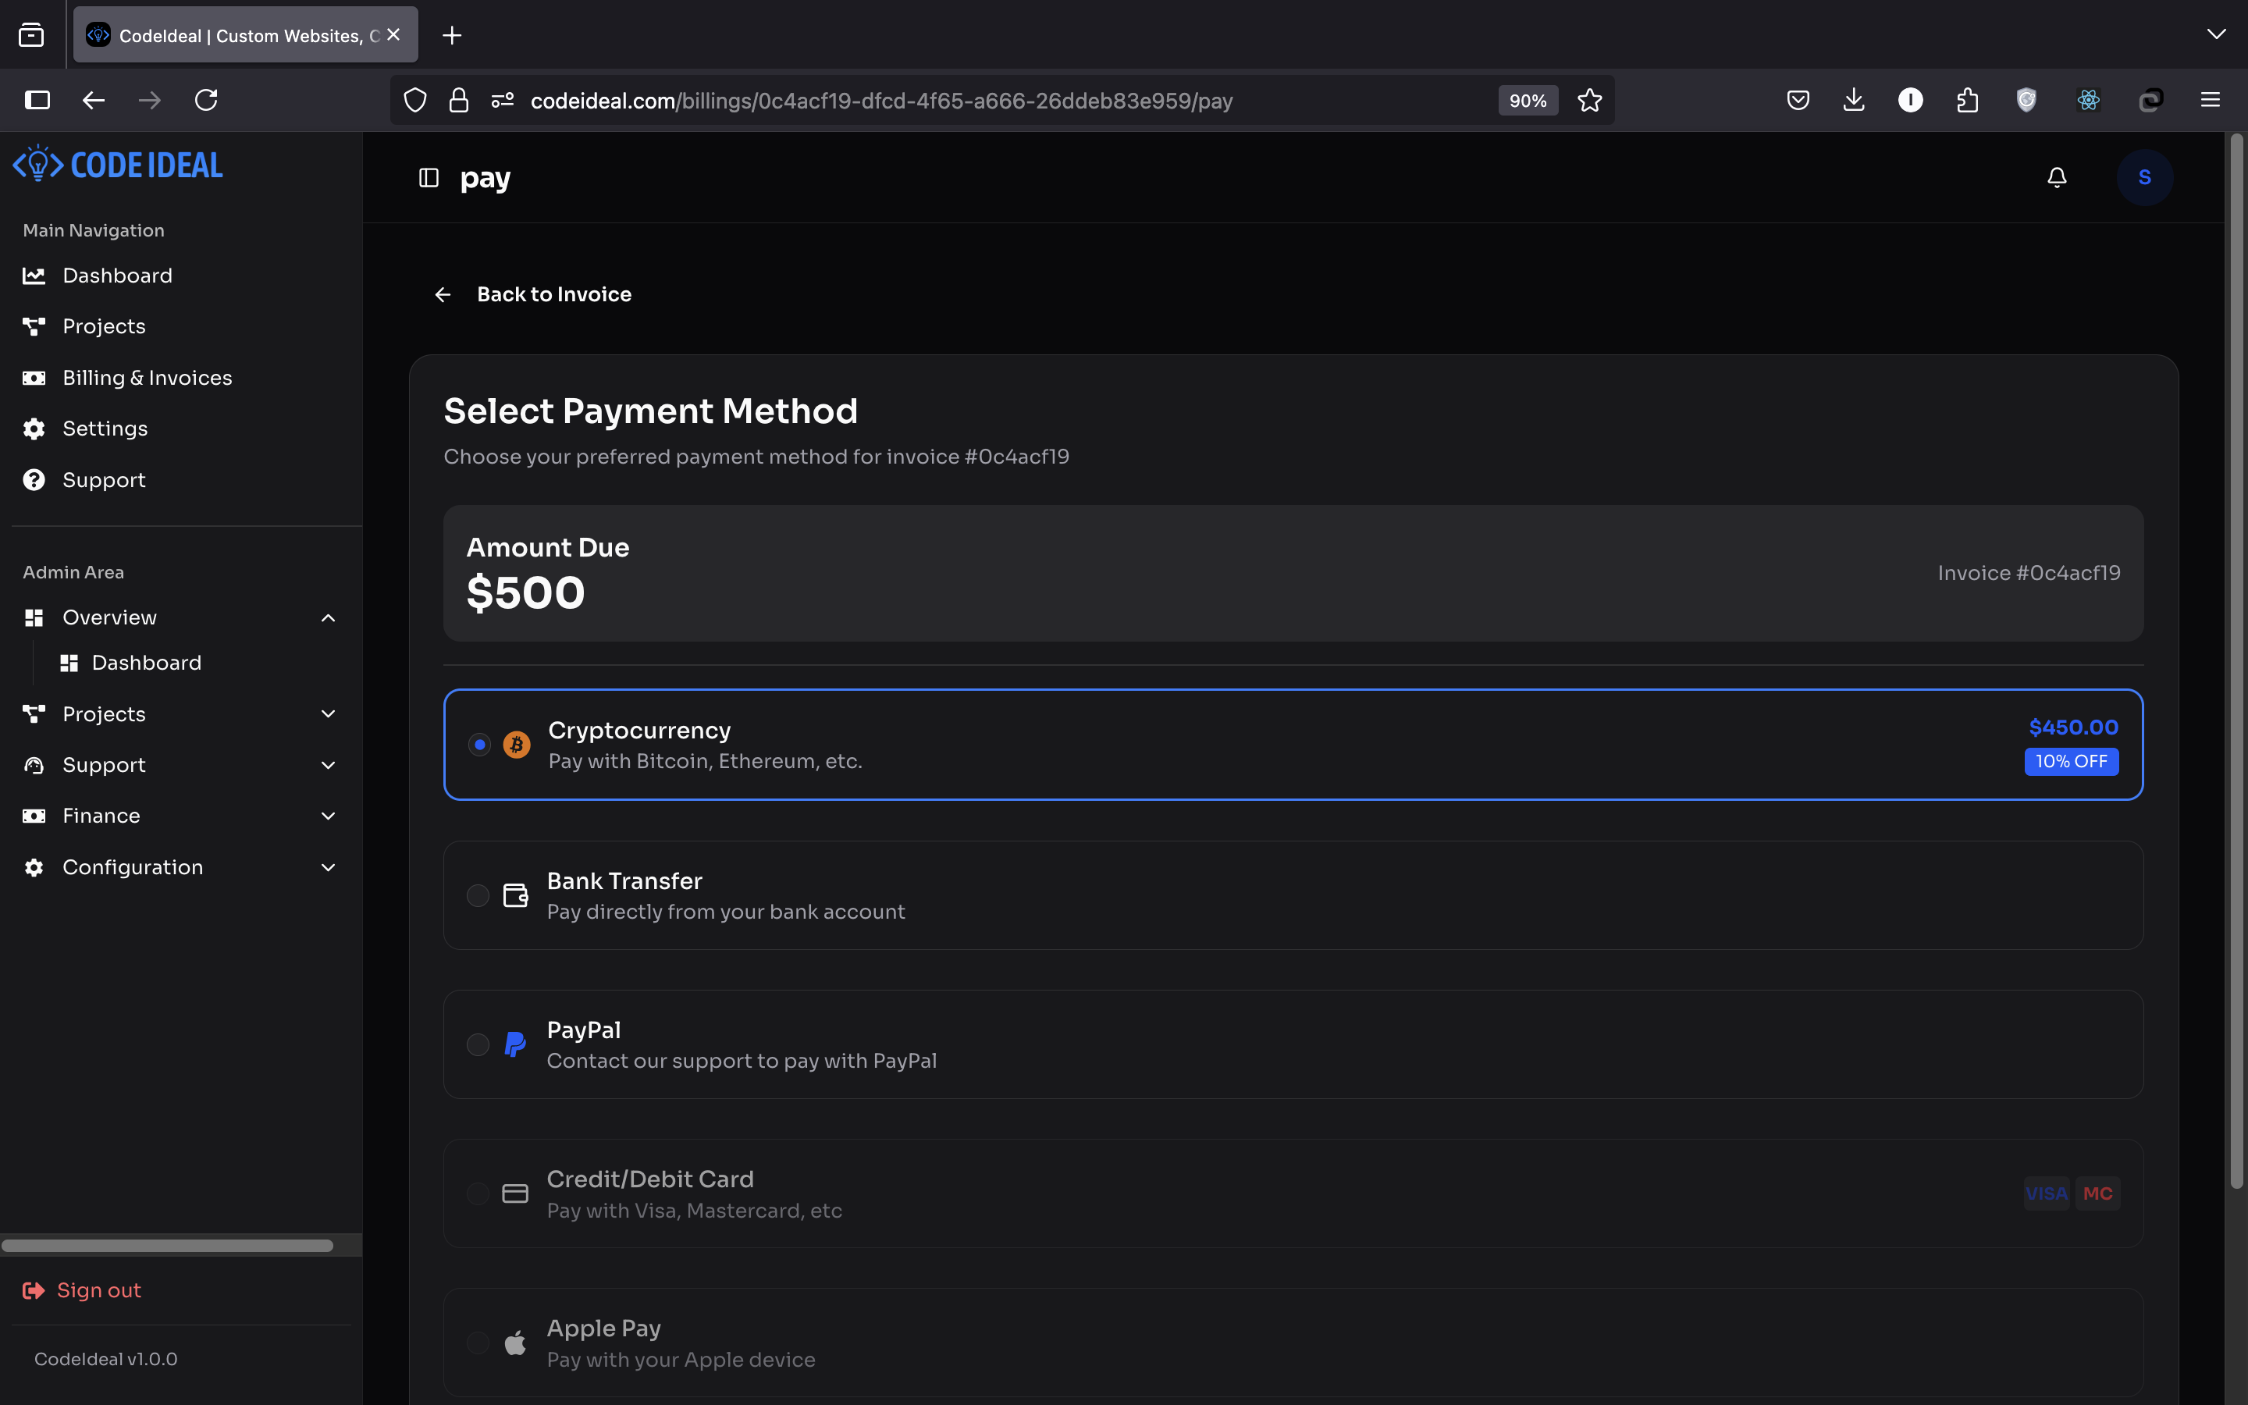The width and height of the screenshot is (2248, 1405).
Task: Click the notification bell icon
Action: (2057, 177)
